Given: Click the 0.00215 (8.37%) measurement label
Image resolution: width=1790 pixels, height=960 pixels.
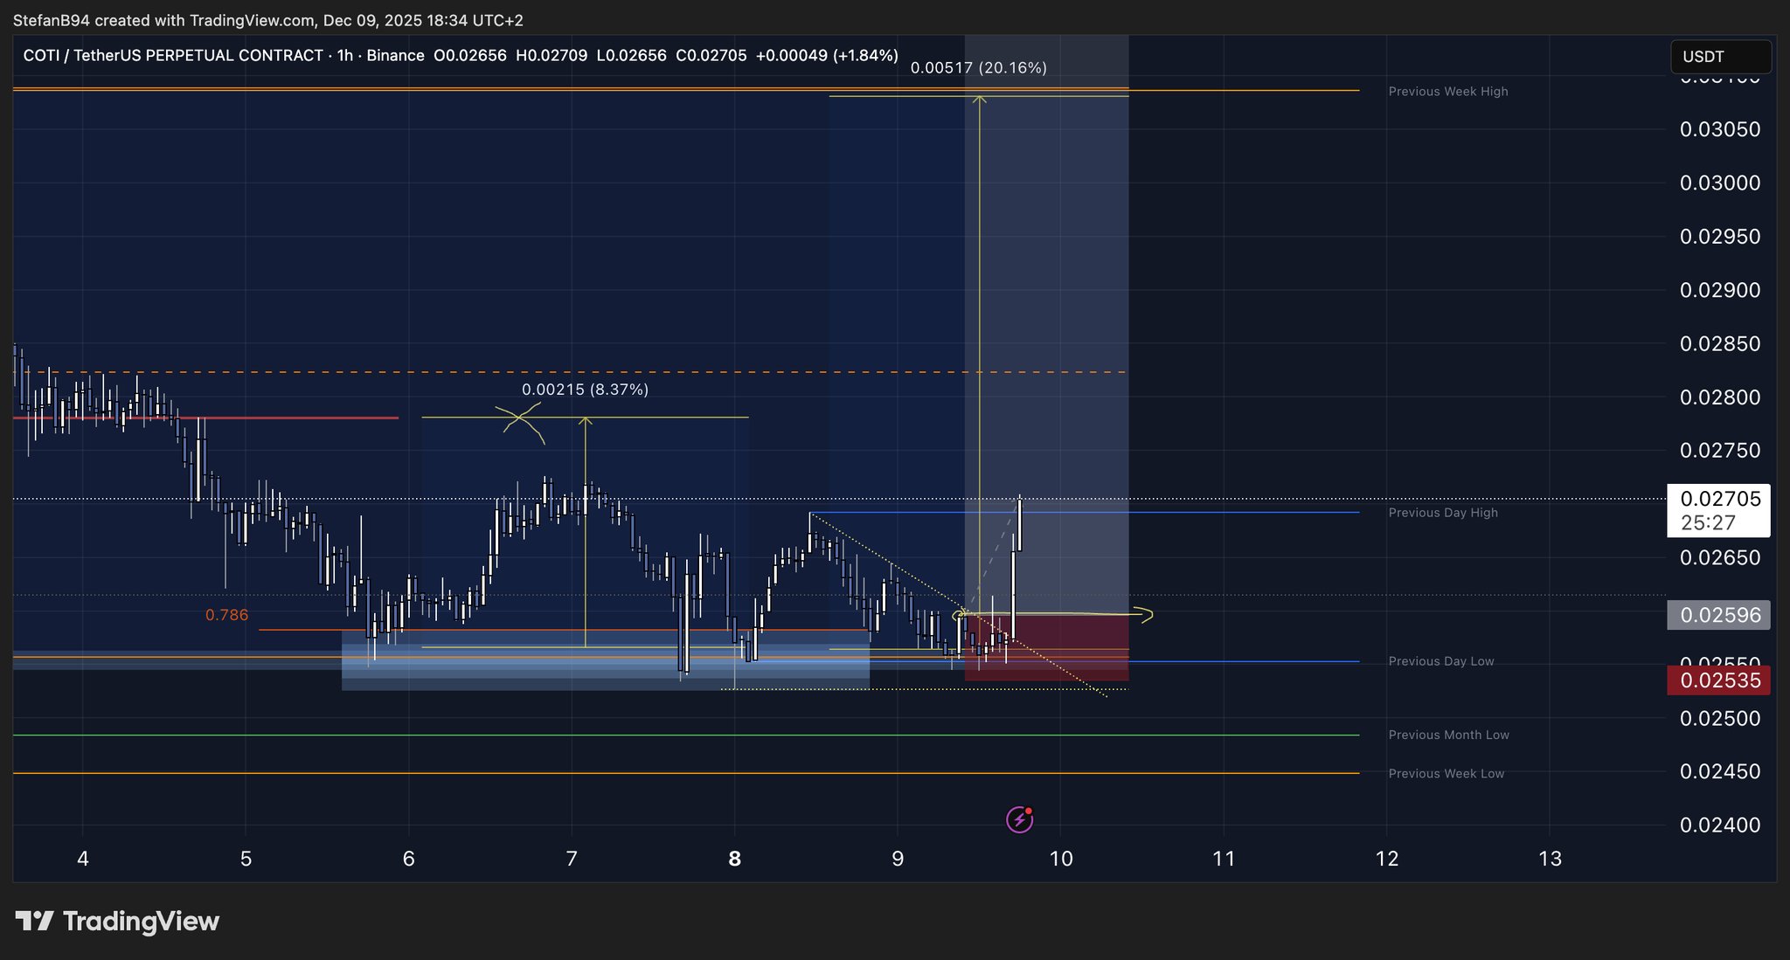Looking at the screenshot, I should pos(585,390).
